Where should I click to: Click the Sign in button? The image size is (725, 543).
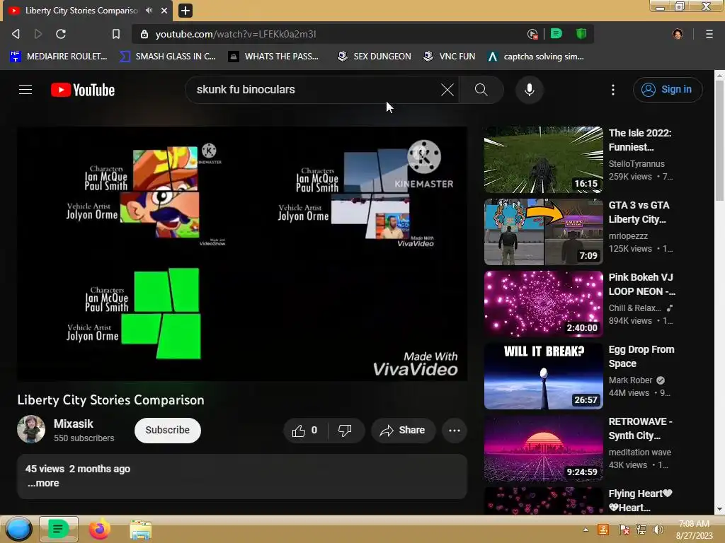[x=667, y=90]
